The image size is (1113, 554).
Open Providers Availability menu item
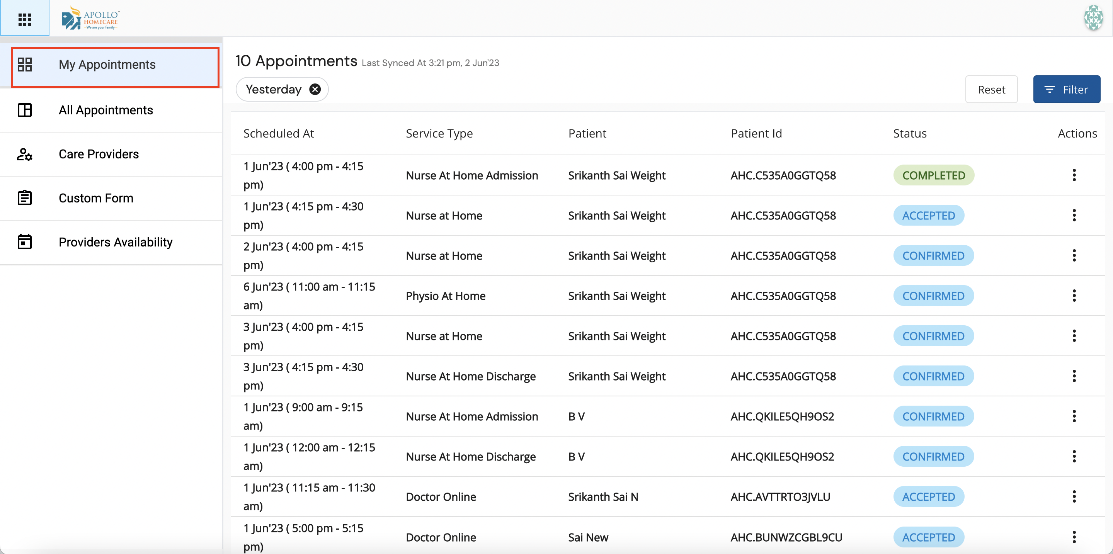click(x=116, y=242)
